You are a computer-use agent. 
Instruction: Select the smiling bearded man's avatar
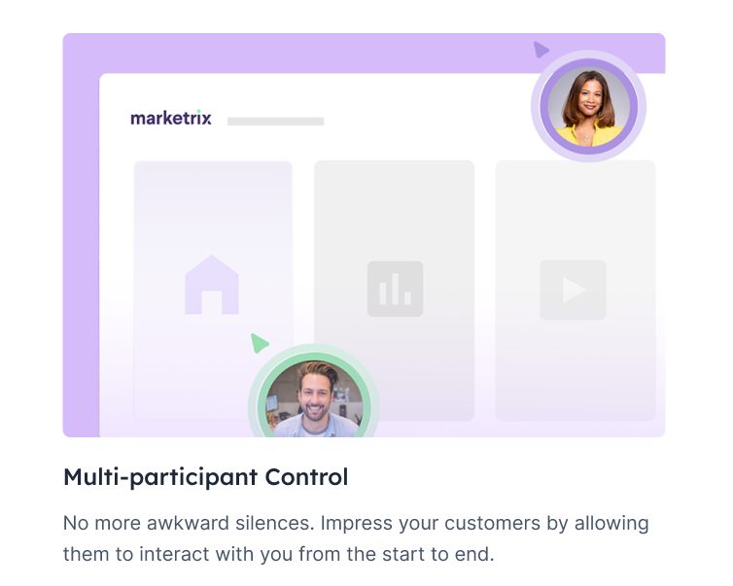313,395
